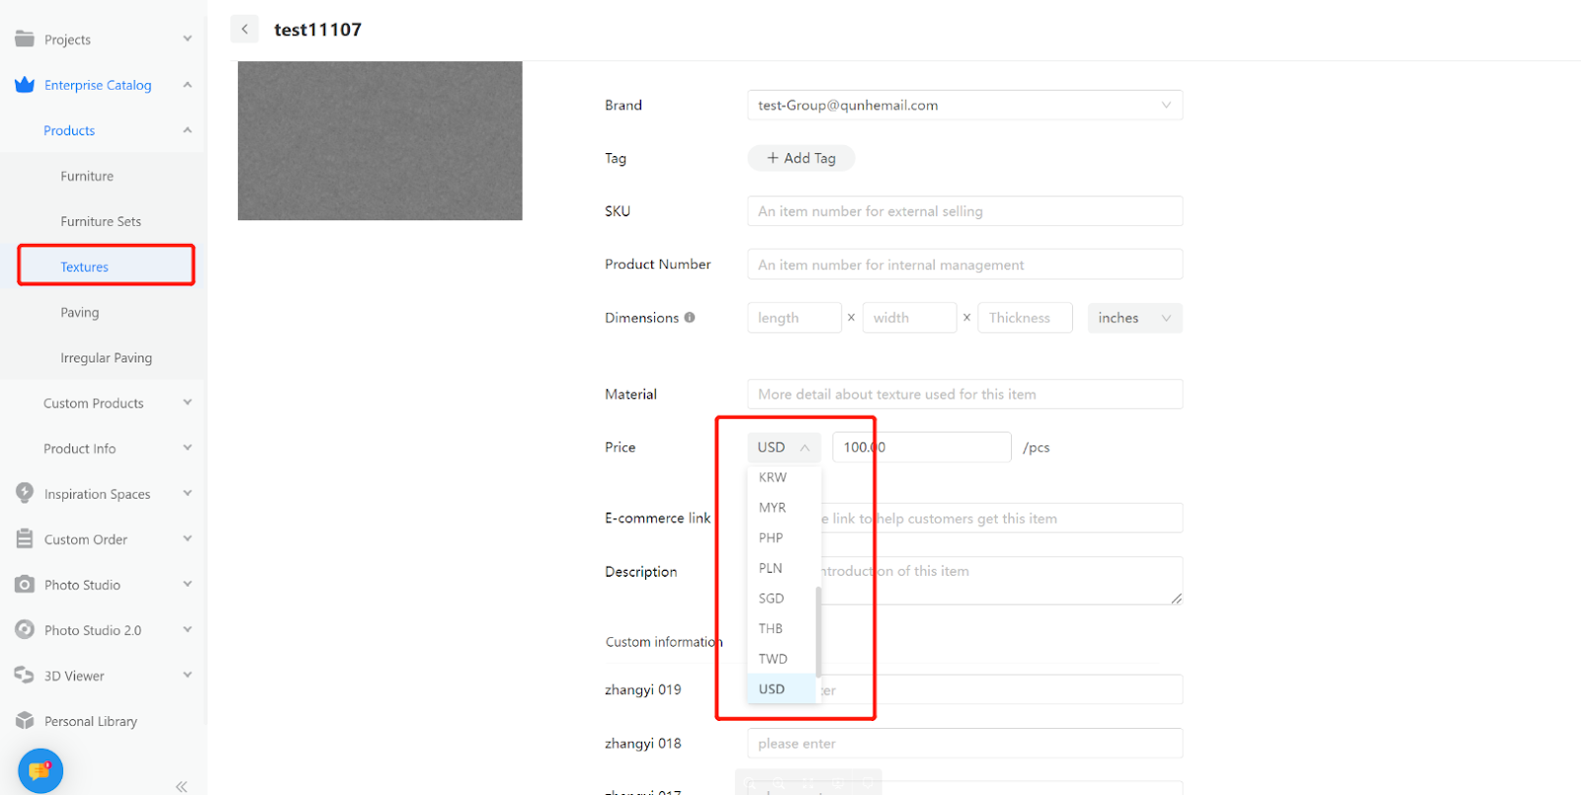The height and width of the screenshot is (795, 1581).
Task: Click the zhangyi 018 input field
Action: point(964,744)
